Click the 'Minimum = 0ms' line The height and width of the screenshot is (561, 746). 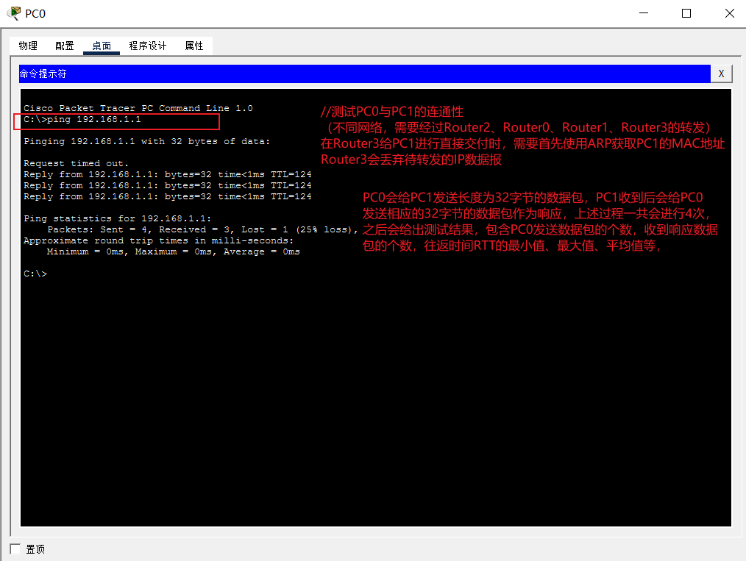[173, 251]
